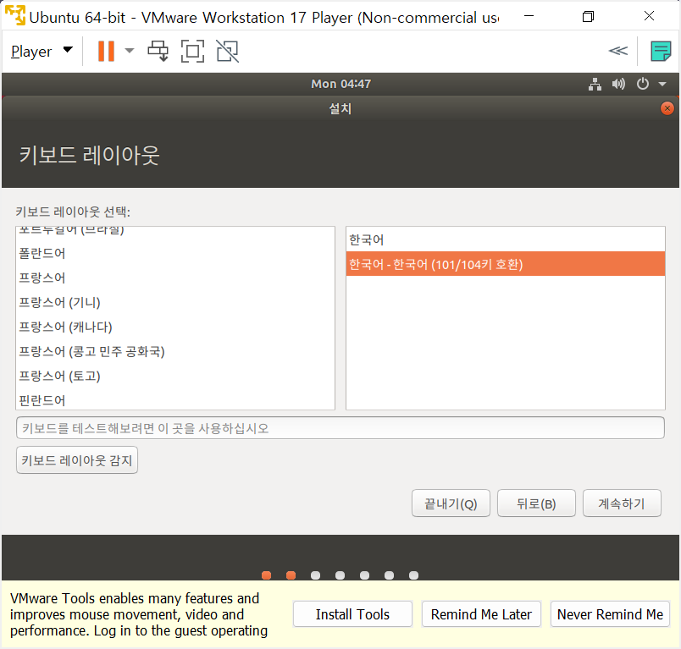The height and width of the screenshot is (649, 681).
Task: Click the keyboard test input field
Action: 340,428
